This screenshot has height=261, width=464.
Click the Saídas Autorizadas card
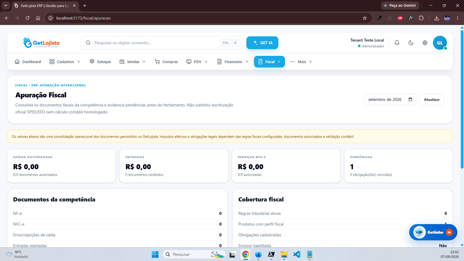61,166
